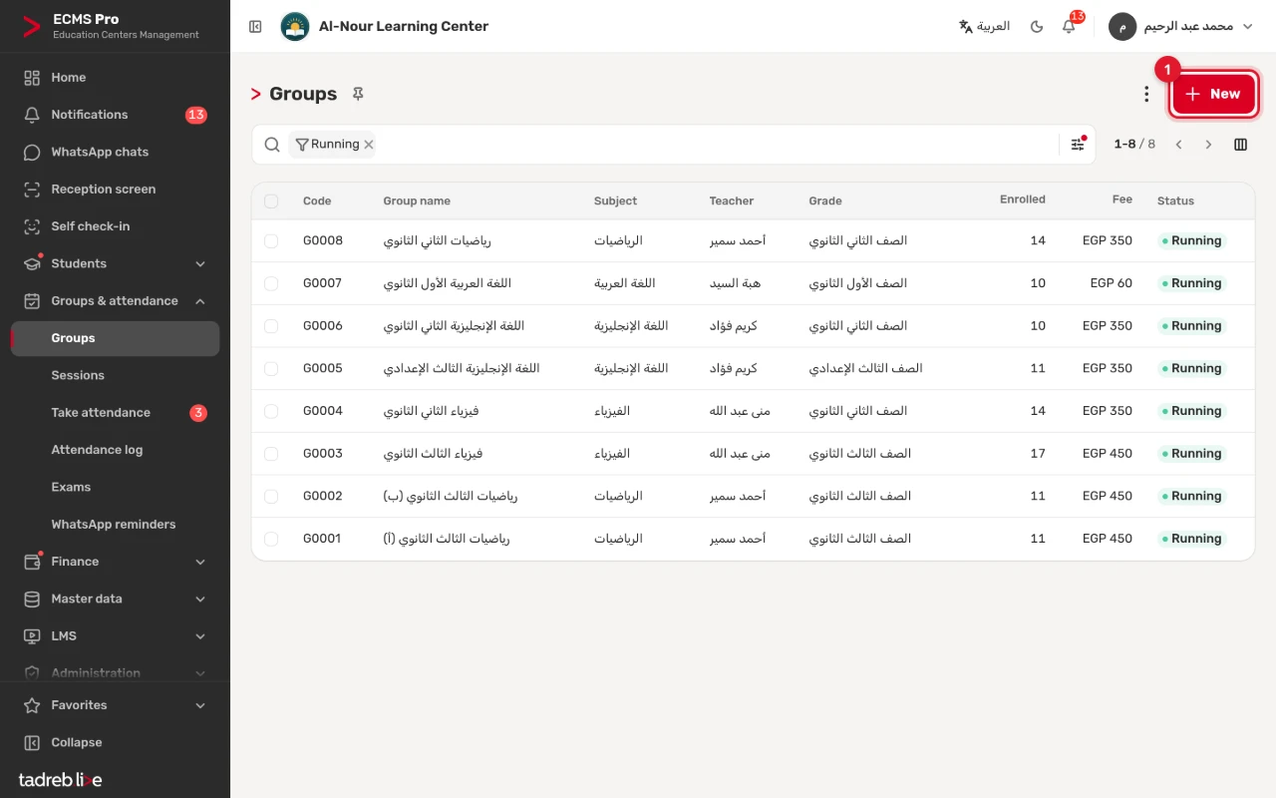Collapse the sidebar via Collapse
Viewport: 1276px width, 798px height.
115,742
